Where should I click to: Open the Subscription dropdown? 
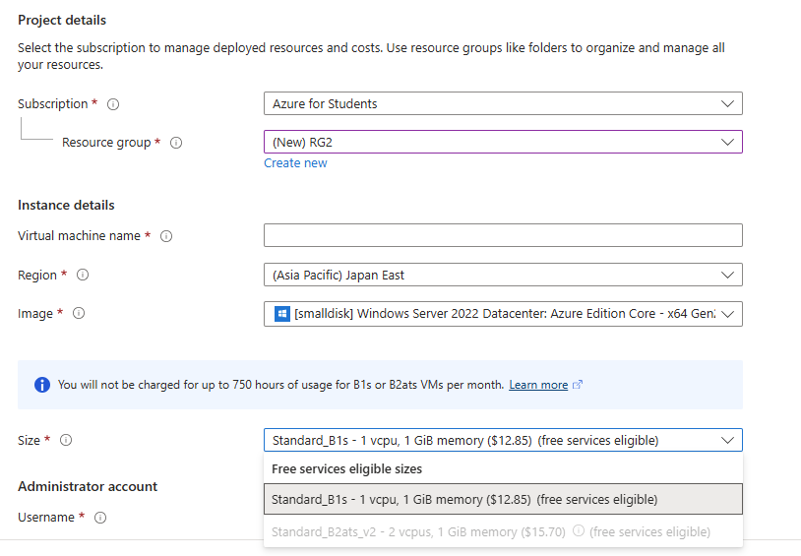point(503,103)
